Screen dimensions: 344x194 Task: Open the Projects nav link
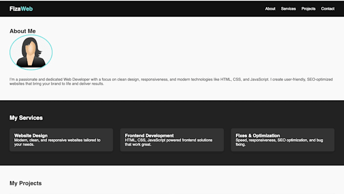(x=308, y=9)
